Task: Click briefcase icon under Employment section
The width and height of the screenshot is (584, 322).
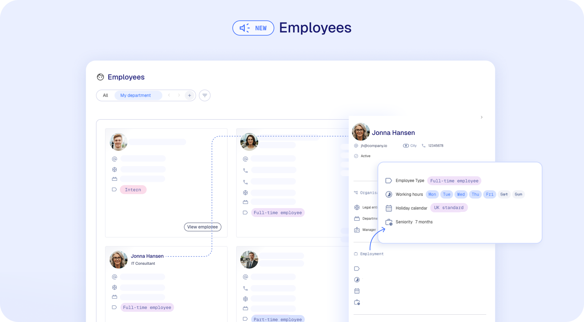Action: point(357,302)
